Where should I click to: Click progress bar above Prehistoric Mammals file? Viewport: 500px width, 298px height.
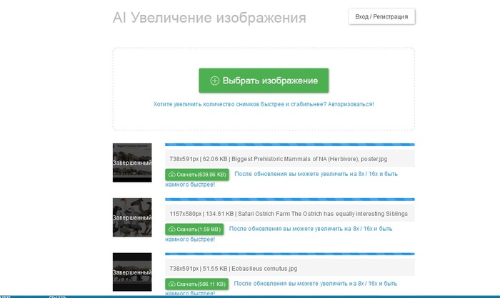tap(289, 145)
